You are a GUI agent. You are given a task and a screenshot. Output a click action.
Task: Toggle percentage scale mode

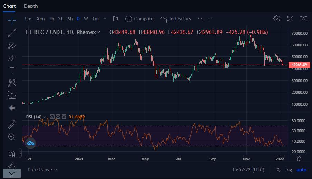click(278, 170)
